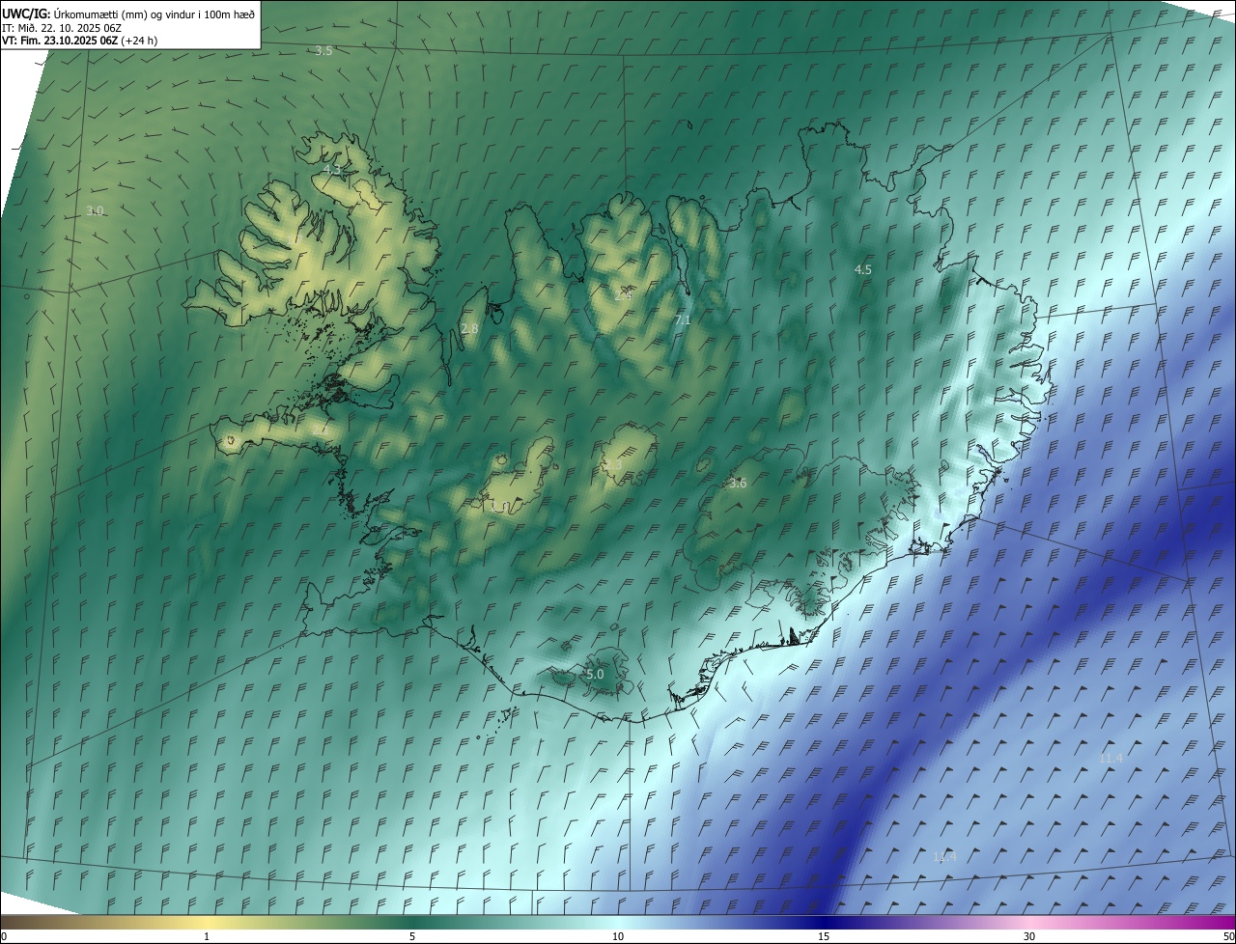Click the 0 tick on the color scale
This screenshot has height=944, width=1236.
point(4,936)
